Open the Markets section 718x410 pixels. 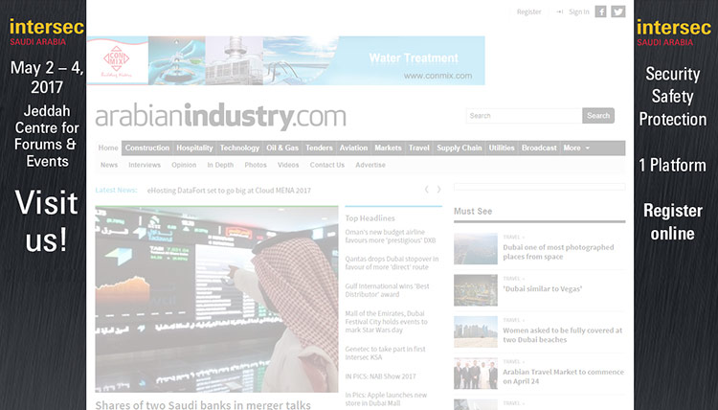(x=388, y=148)
